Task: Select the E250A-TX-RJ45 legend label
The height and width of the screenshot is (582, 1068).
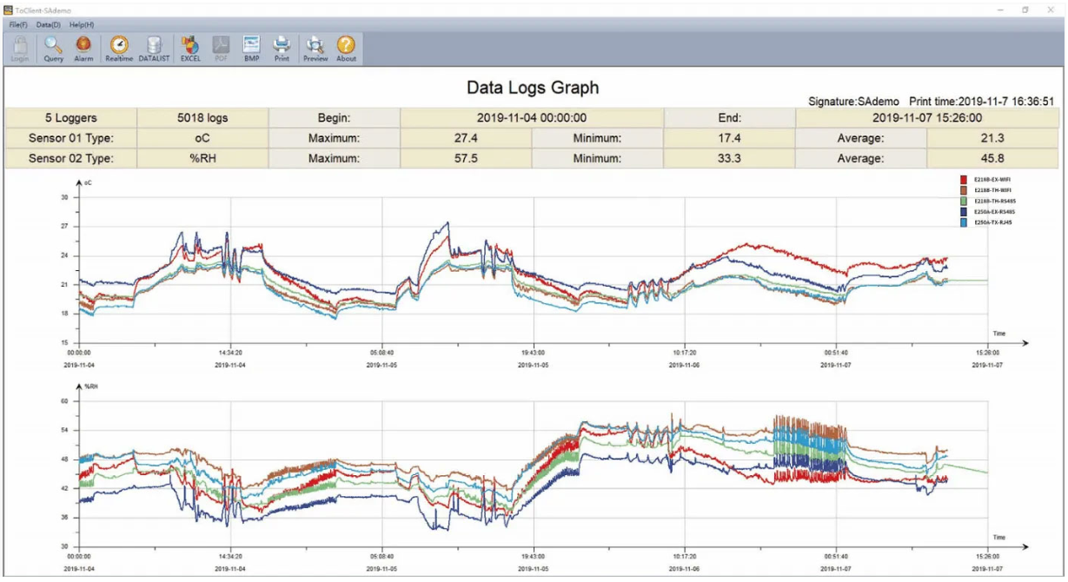Action: click(x=993, y=222)
